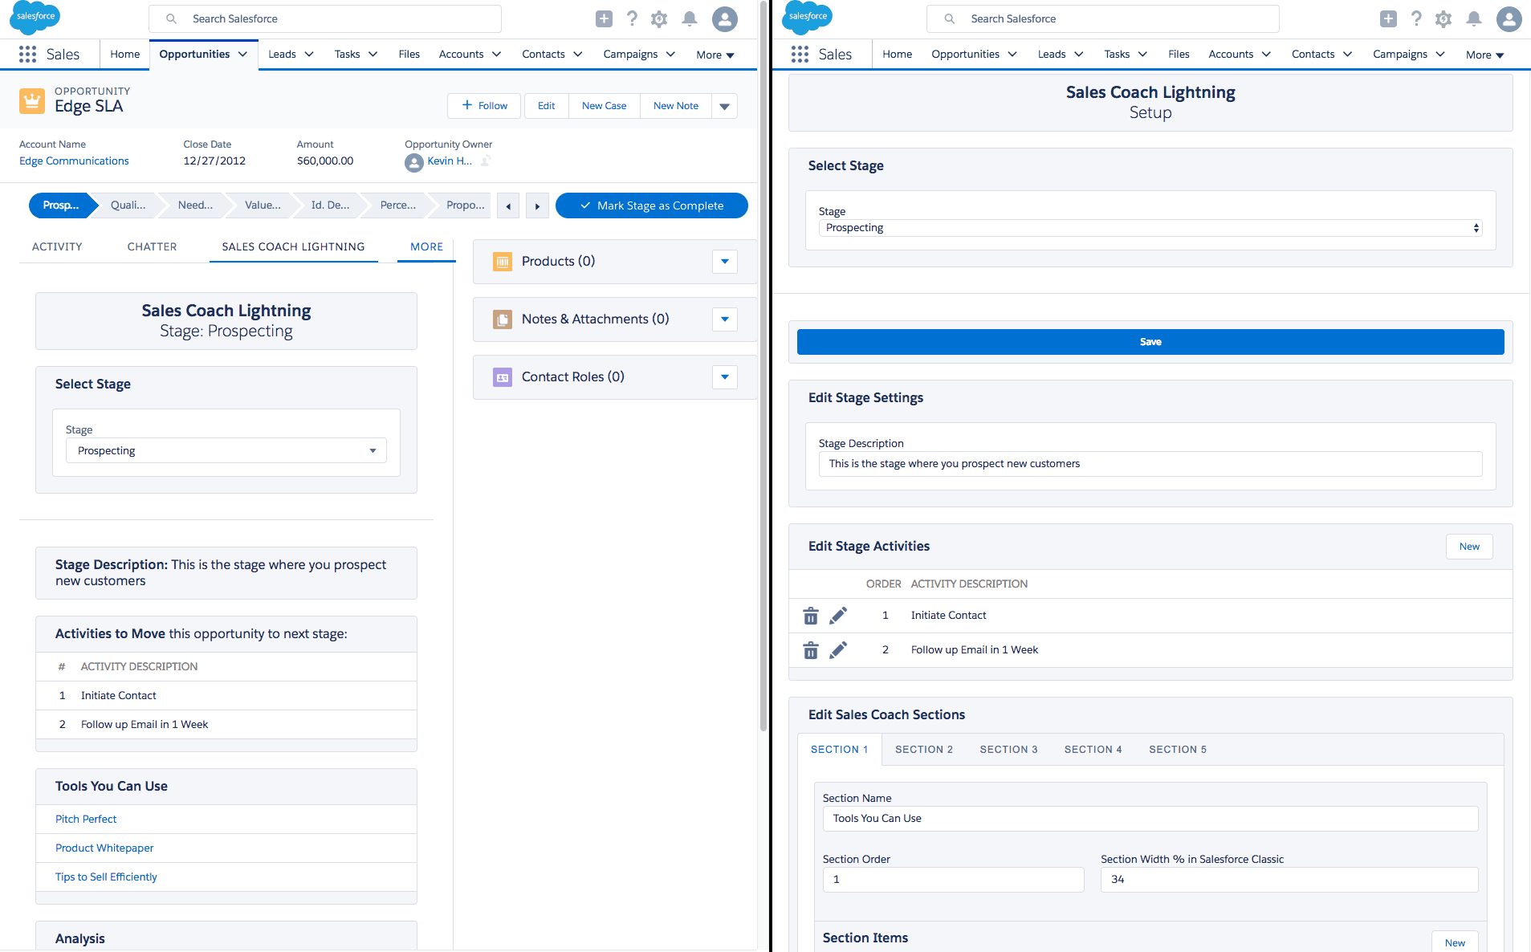
Task: Click the help question mark in the right window
Action: tap(1417, 18)
